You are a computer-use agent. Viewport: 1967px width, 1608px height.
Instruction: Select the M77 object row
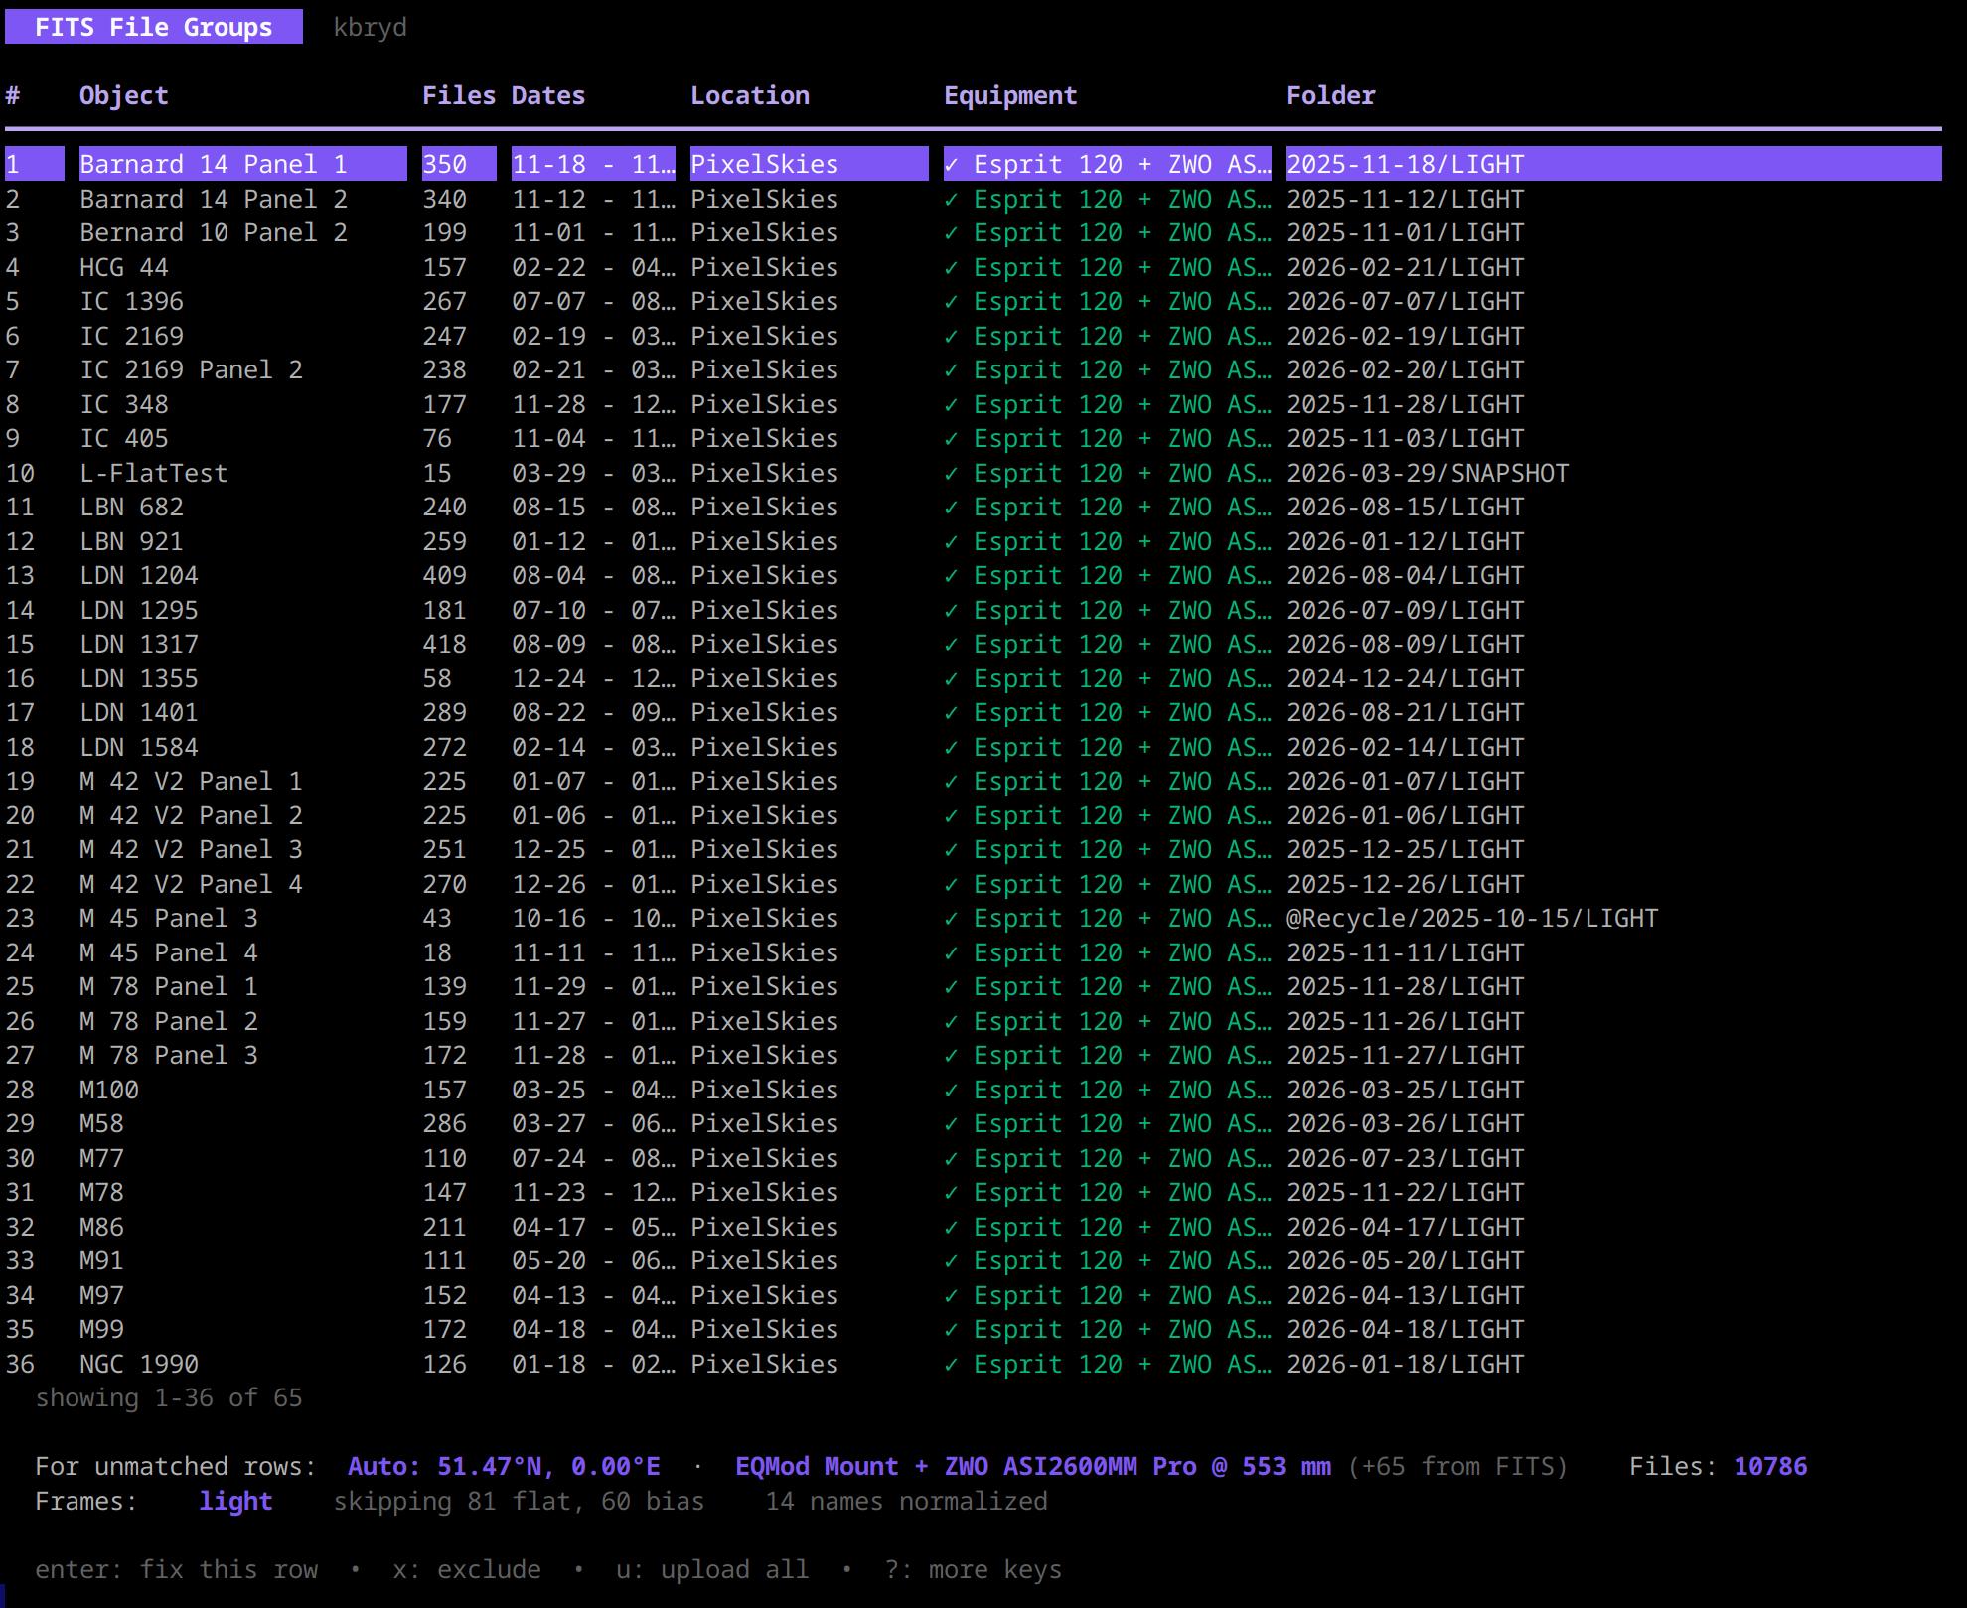(974, 1158)
